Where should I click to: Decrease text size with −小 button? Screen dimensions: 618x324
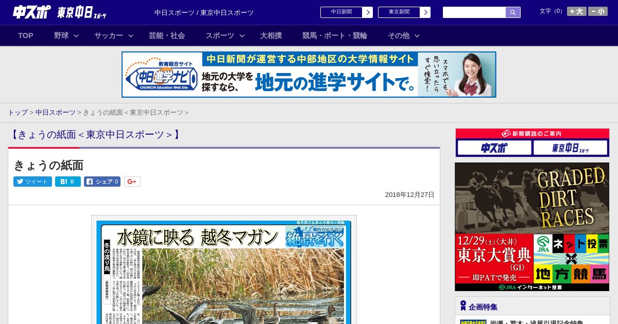click(x=598, y=11)
